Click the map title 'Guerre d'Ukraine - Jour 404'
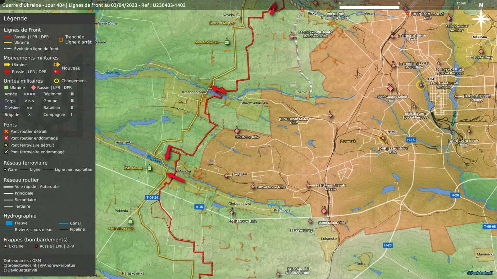Screen dimensions: 497x279 click(x=33, y=5)
